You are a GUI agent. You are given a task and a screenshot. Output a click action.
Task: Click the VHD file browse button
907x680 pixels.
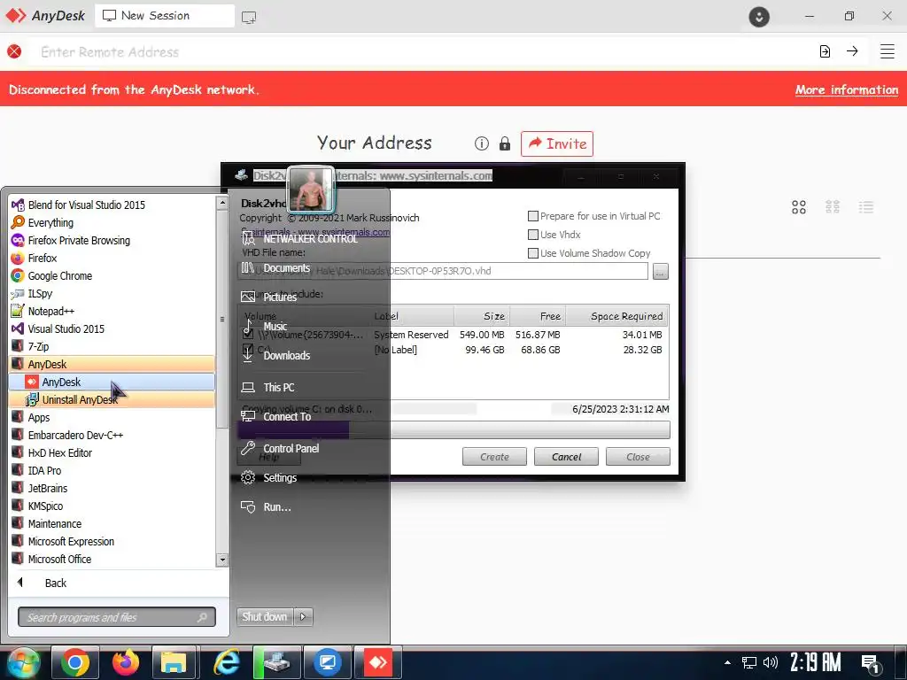click(x=661, y=271)
